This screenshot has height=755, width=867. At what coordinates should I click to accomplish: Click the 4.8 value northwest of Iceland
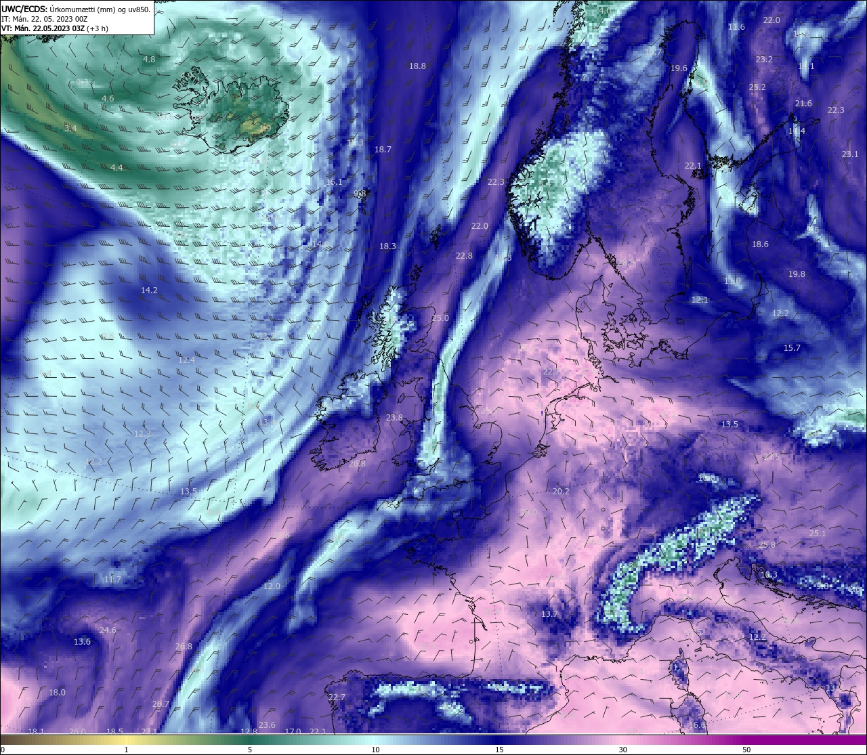click(x=149, y=60)
